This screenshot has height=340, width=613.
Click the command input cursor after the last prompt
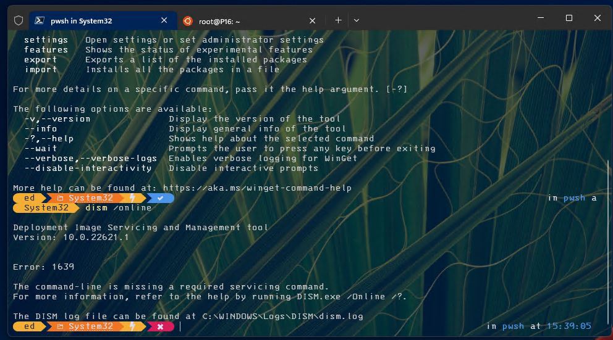pyautogui.click(x=180, y=326)
